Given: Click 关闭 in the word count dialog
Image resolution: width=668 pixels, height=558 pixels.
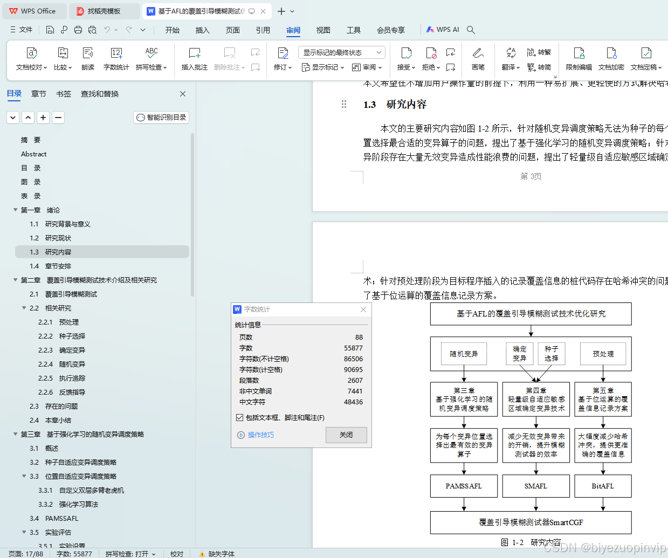Looking at the screenshot, I should pyautogui.click(x=346, y=435).
